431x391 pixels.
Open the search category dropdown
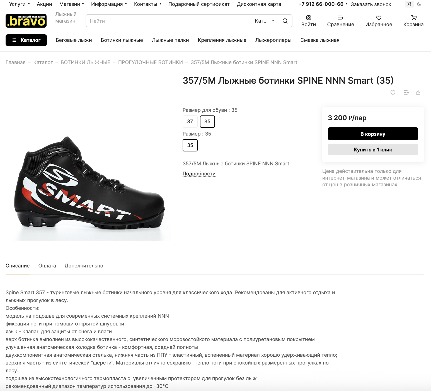[265, 21]
